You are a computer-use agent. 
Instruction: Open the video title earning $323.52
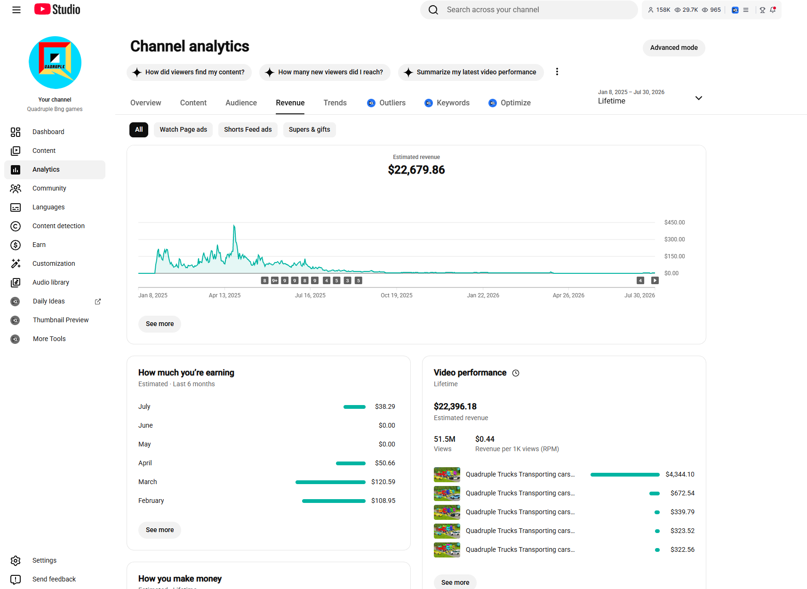(x=520, y=531)
